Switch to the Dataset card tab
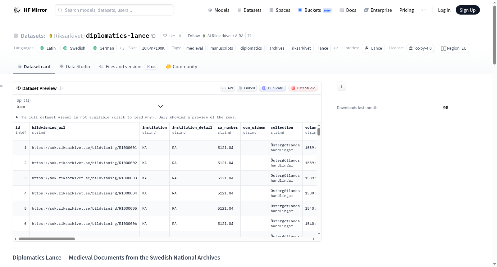This screenshot has width=497, height=267. pyautogui.click(x=34, y=67)
